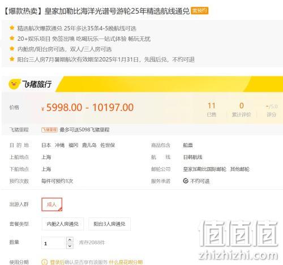The width and height of the screenshot is (283, 265).
Task: Click 上海 next to 上船地点
Action: pos(46,157)
